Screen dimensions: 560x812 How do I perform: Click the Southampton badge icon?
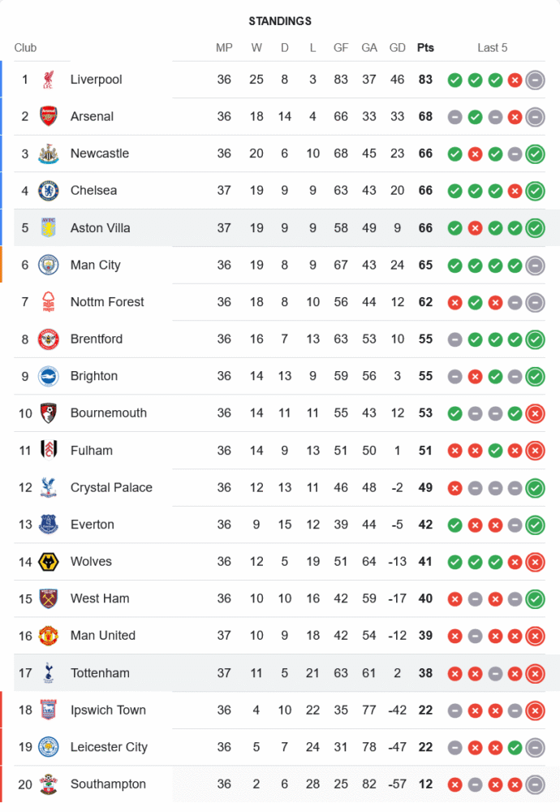[49, 784]
